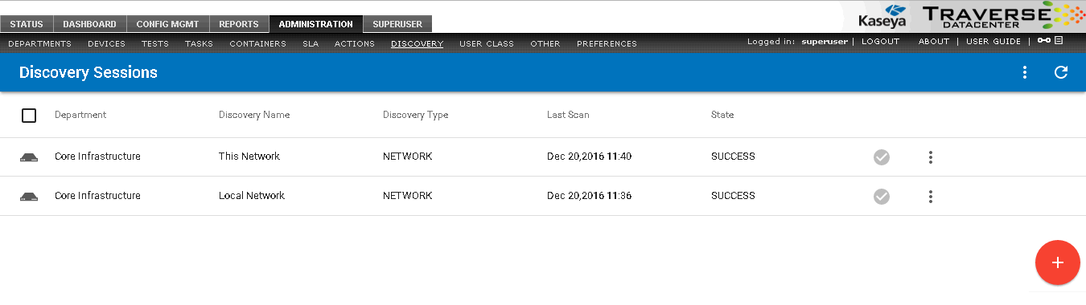
Task: Open the three-dot menu for Local Network row
Action: coord(931,197)
